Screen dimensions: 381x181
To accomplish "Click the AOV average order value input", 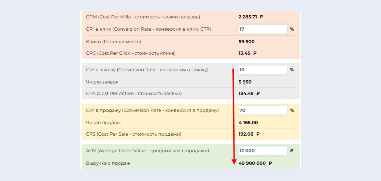I will [262, 151].
